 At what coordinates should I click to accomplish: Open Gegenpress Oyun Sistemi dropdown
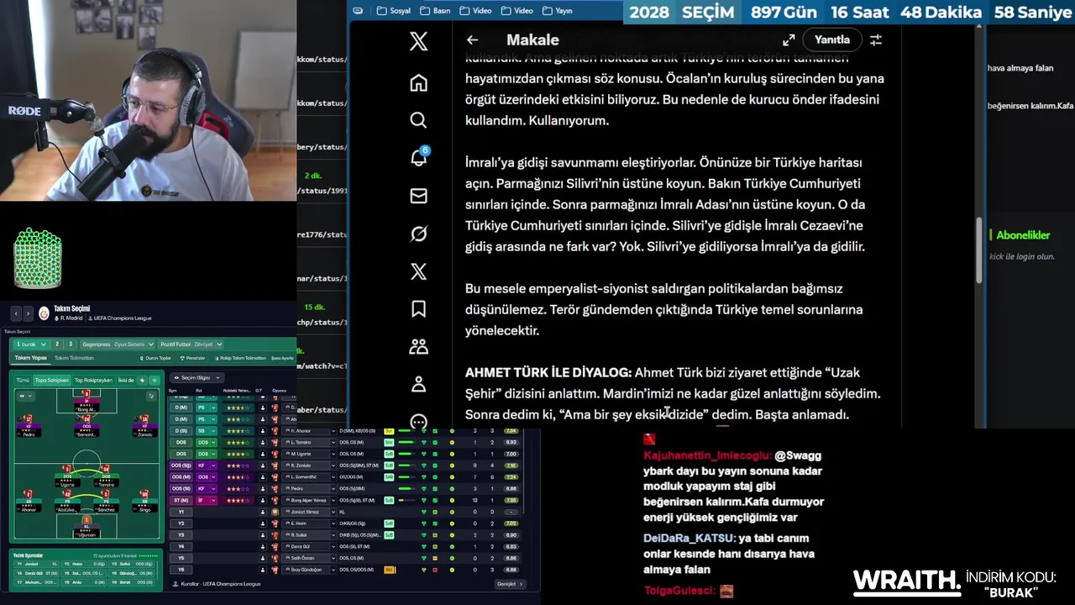click(x=118, y=345)
